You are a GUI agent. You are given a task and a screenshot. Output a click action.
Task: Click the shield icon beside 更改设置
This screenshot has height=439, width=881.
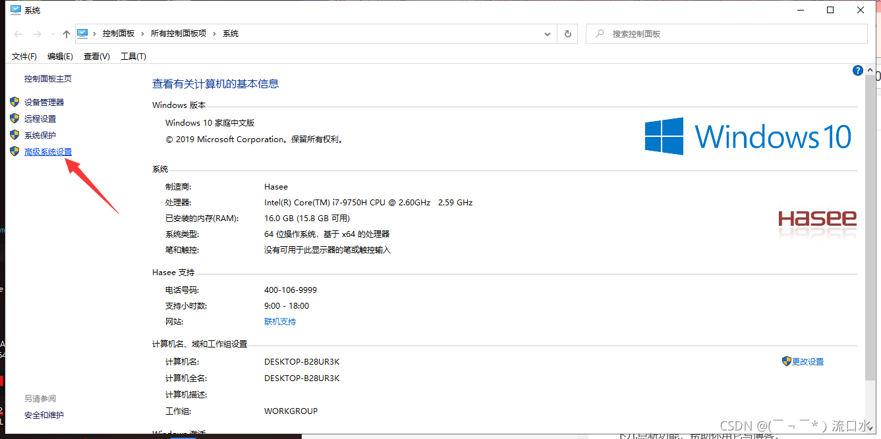(x=786, y=361)
